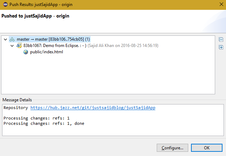226x156 pixels.
Task: Click the Expand All icon
Action: coord(221,47)
